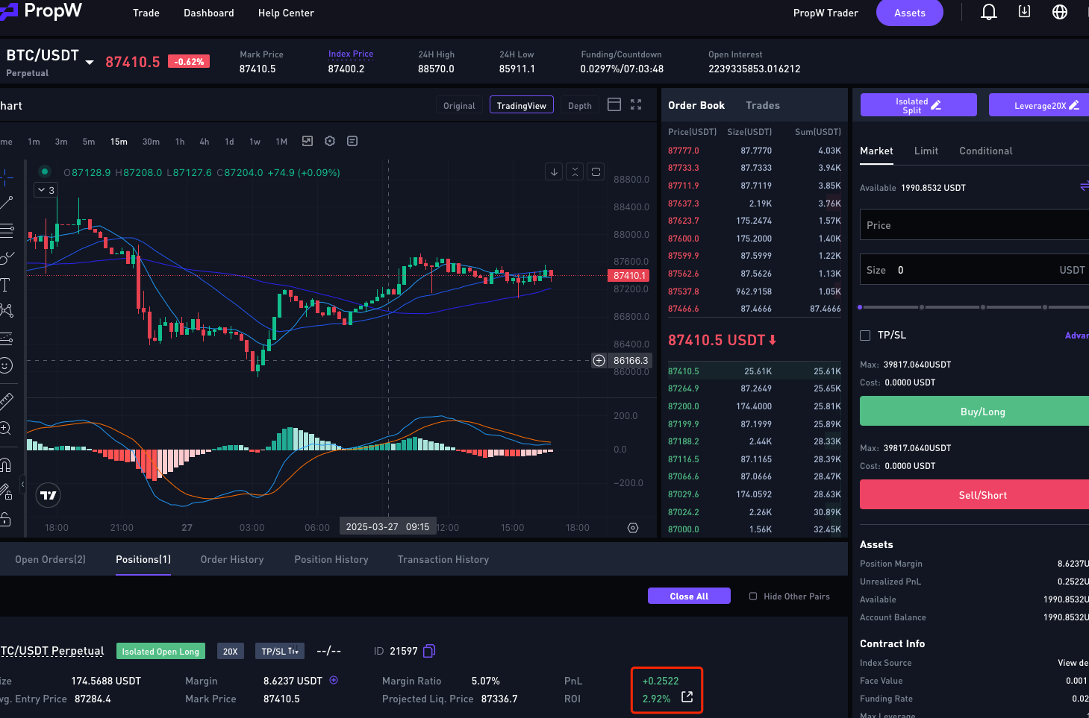Select the crosshair cursor tool

[6, 177]
